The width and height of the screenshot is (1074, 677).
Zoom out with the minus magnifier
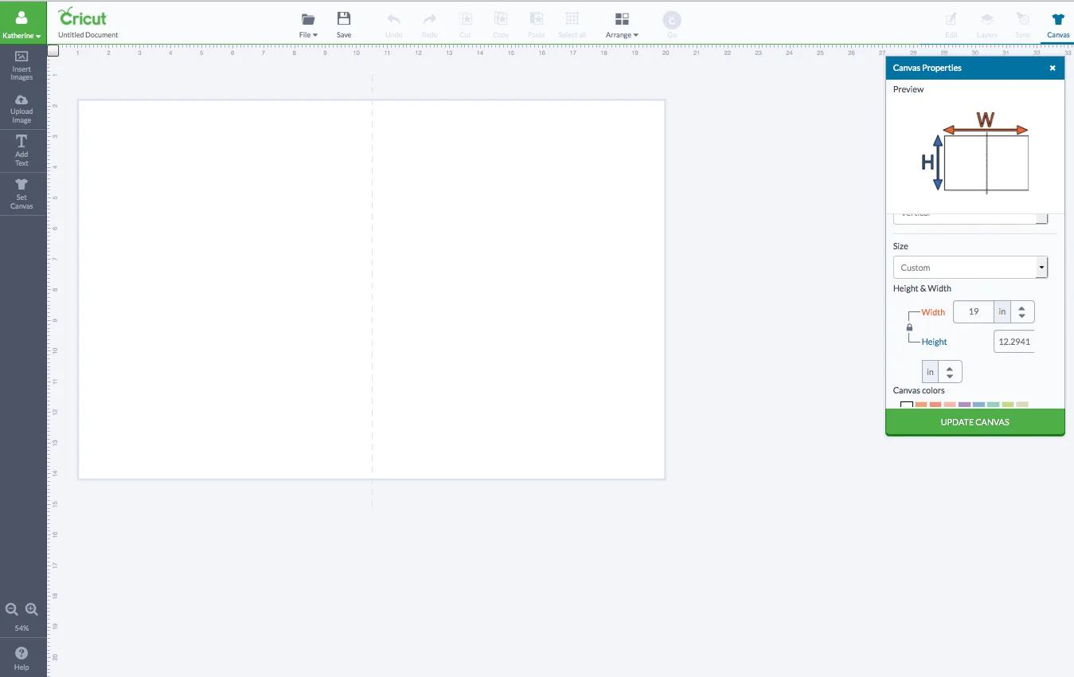click(12, 609)
